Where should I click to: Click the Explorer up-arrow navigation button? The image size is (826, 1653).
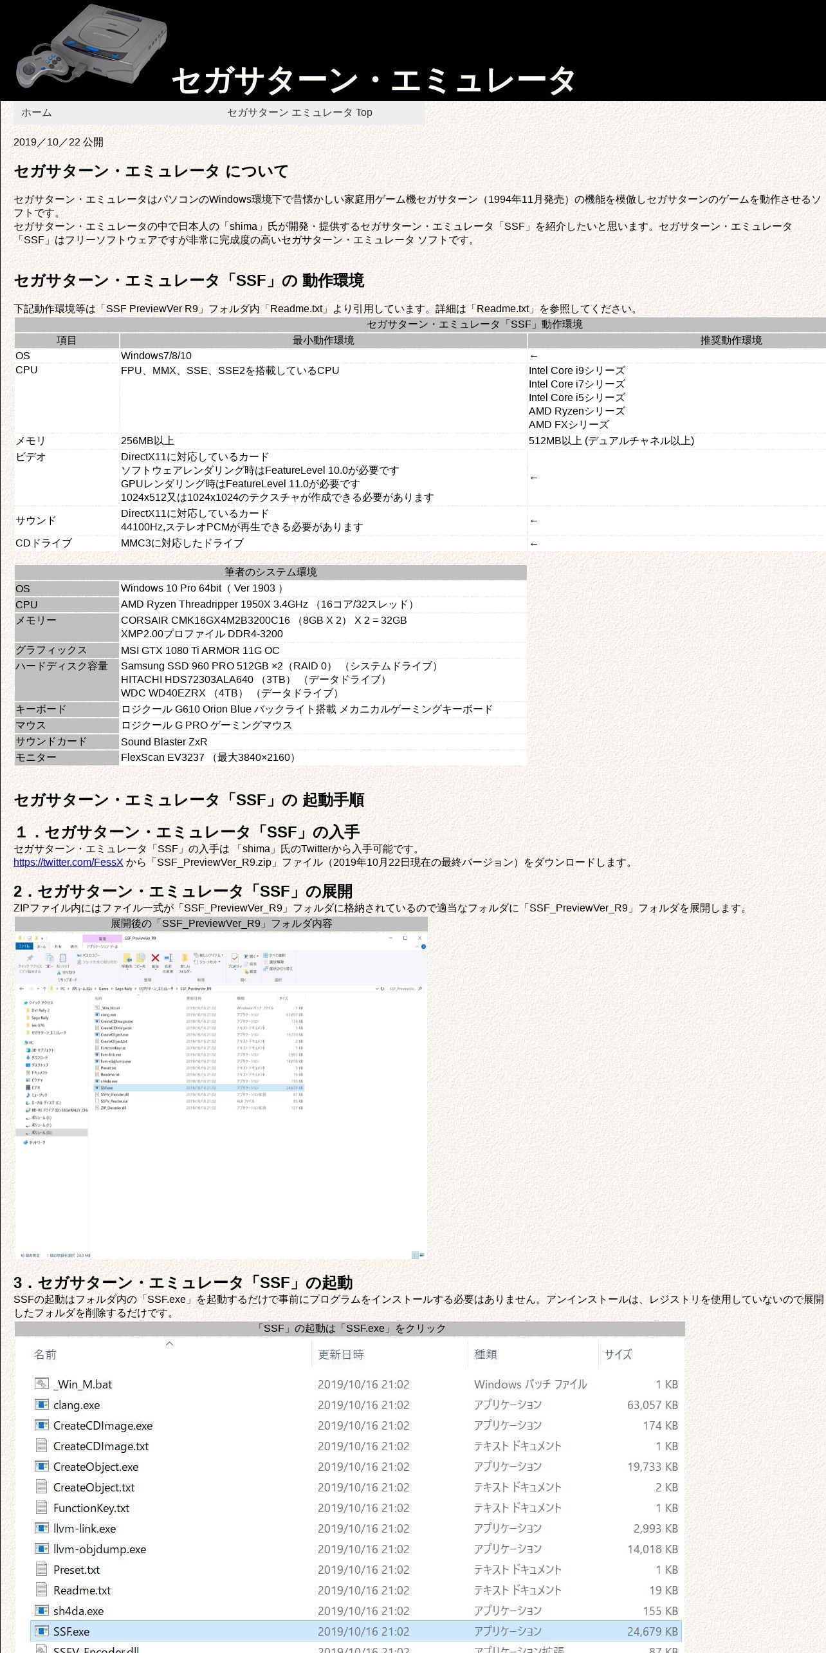pyautogui.click(x=44, y=989)
